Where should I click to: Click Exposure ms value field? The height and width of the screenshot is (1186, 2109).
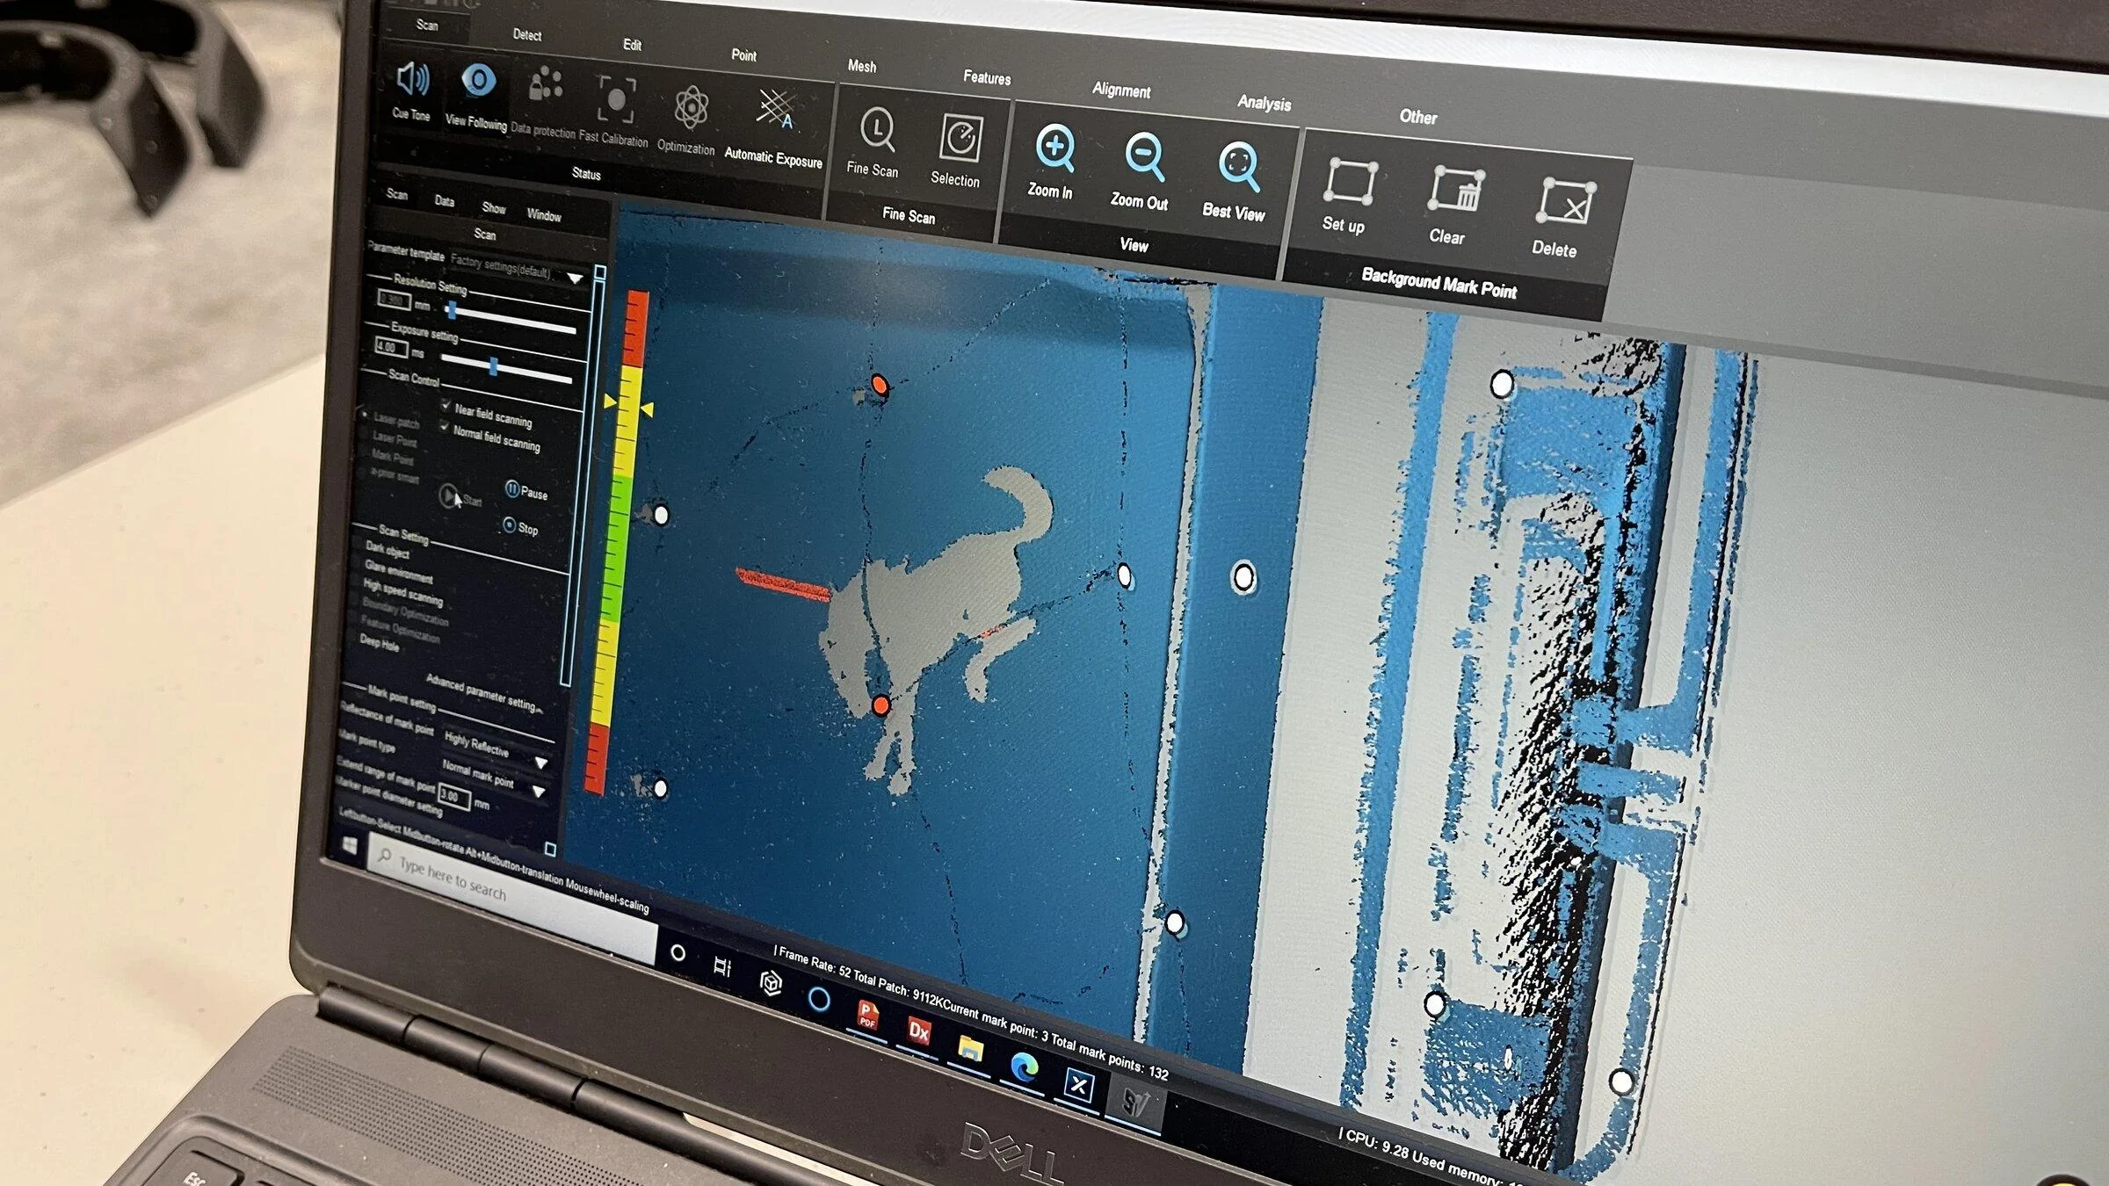pyautogui.click(x=390, y=348)
